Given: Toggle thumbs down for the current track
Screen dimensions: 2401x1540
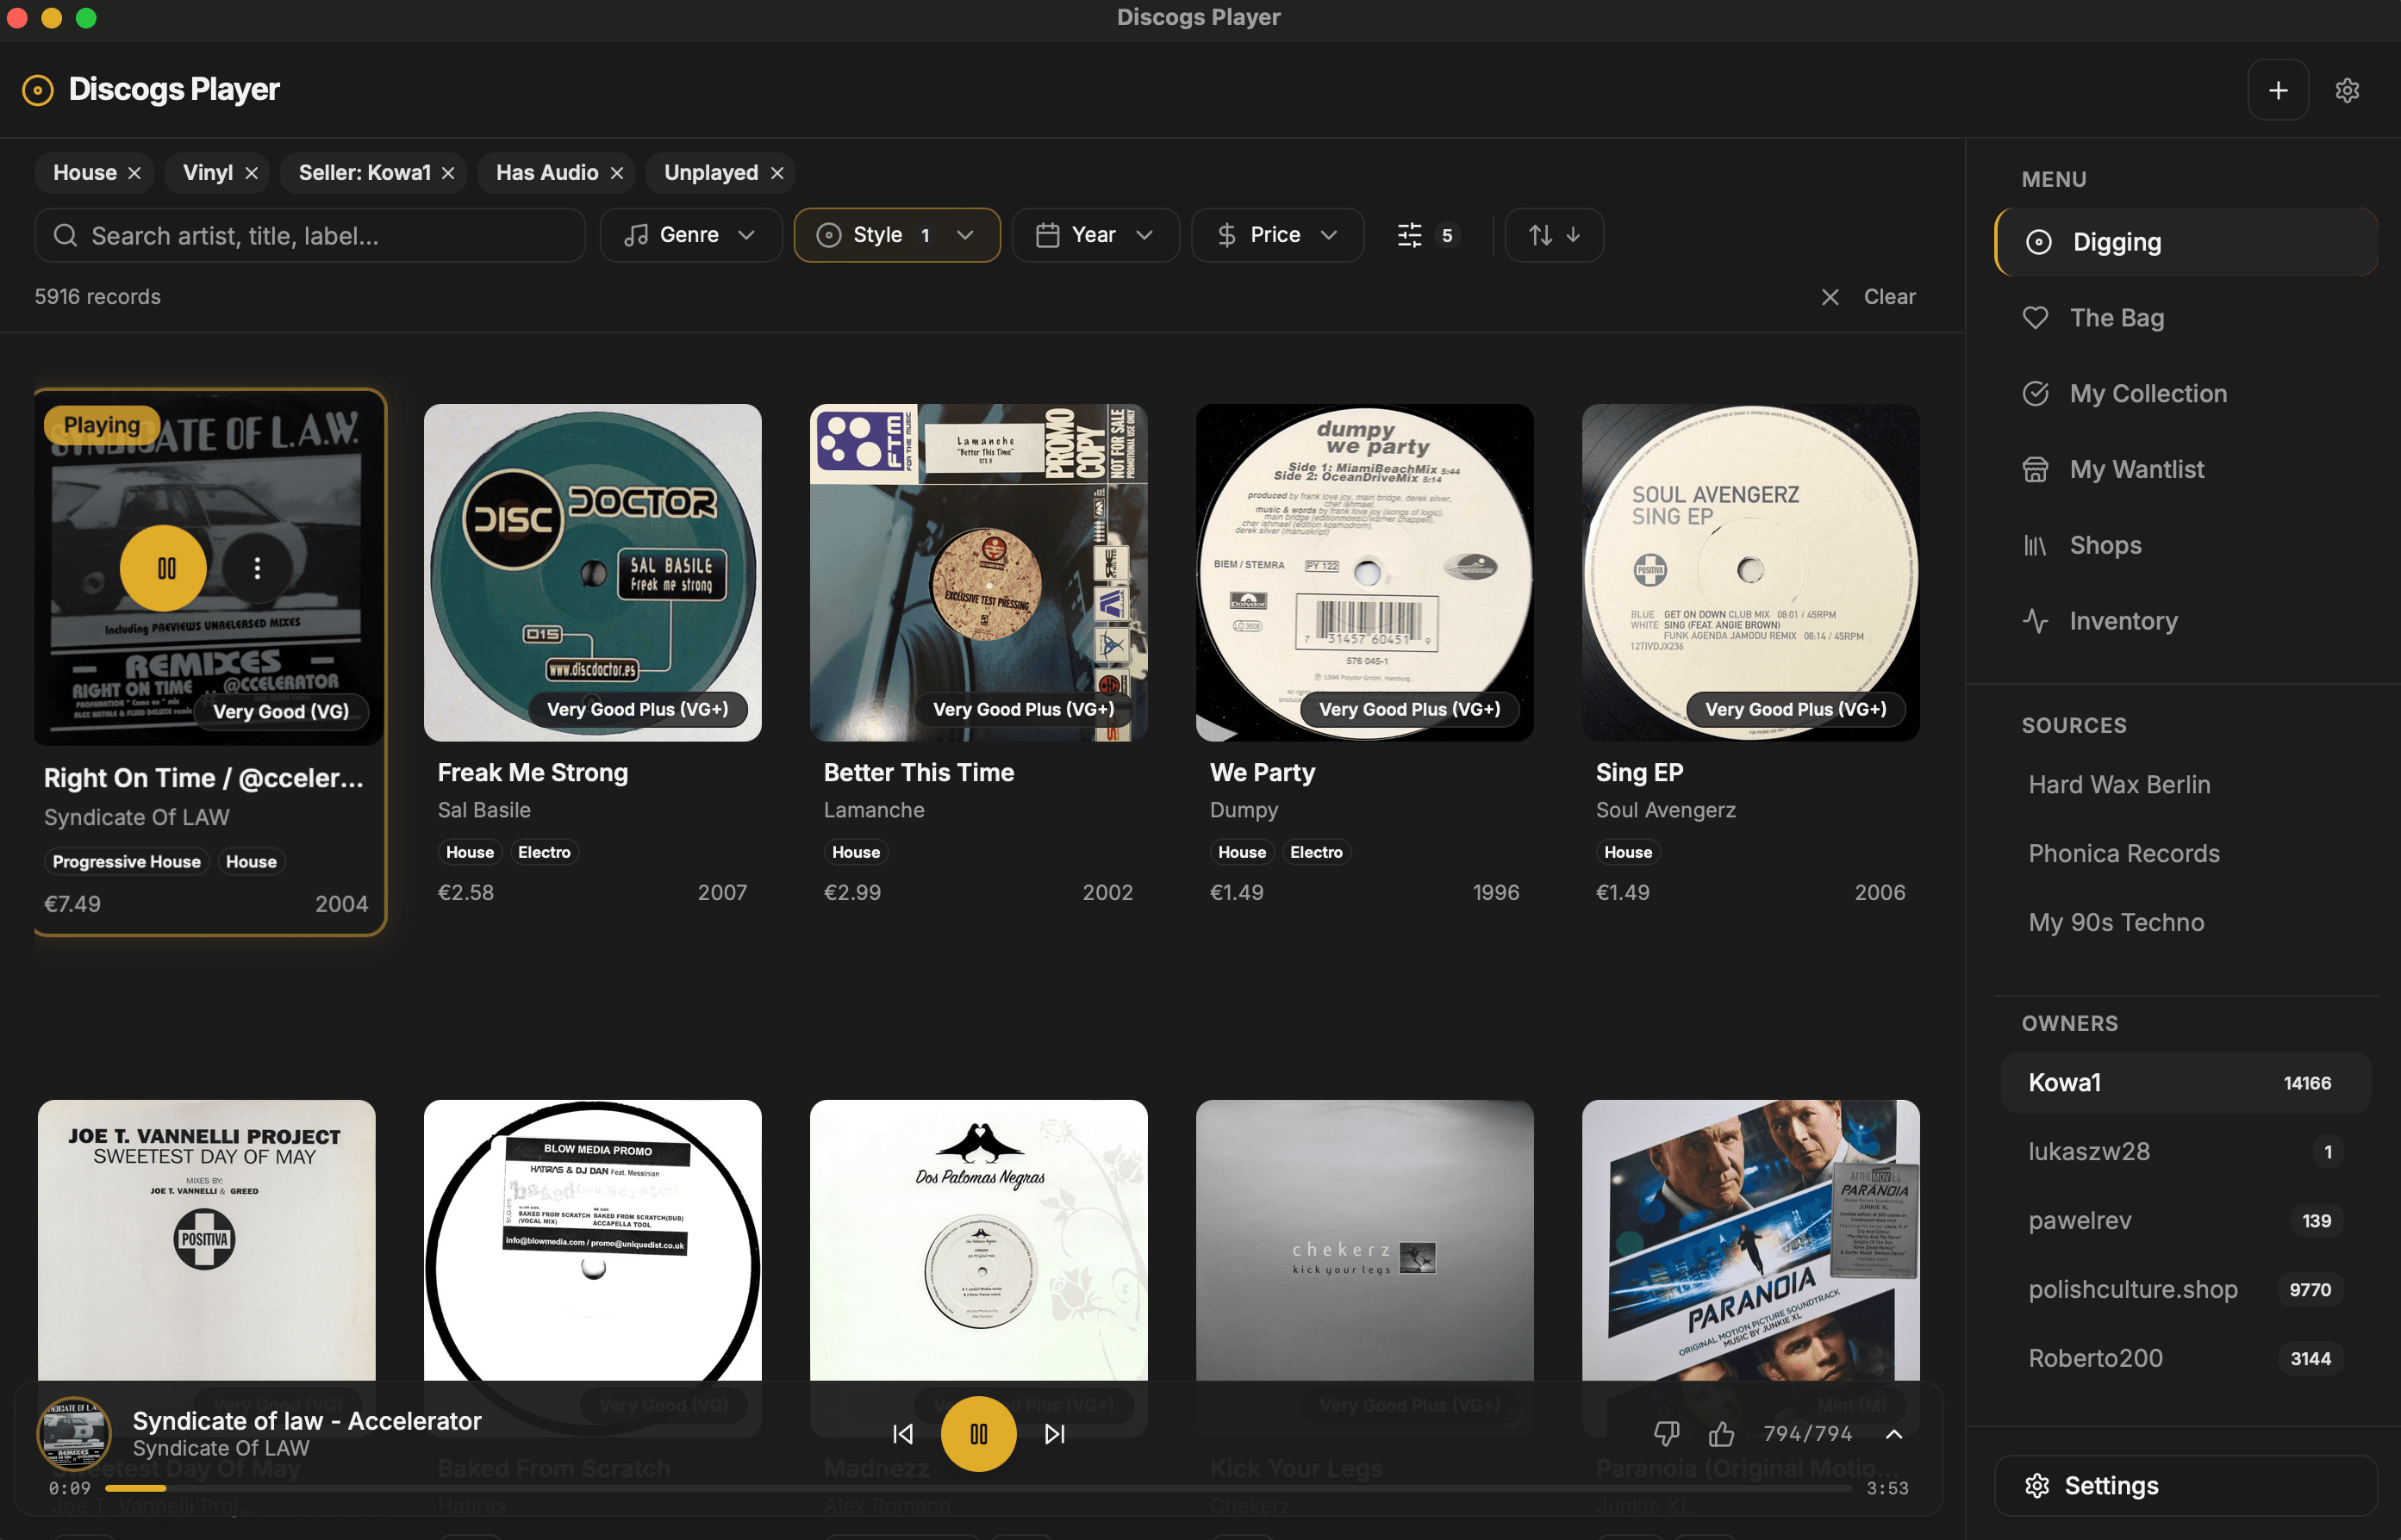Looking at the screenshot, I should point(1665,1433).
